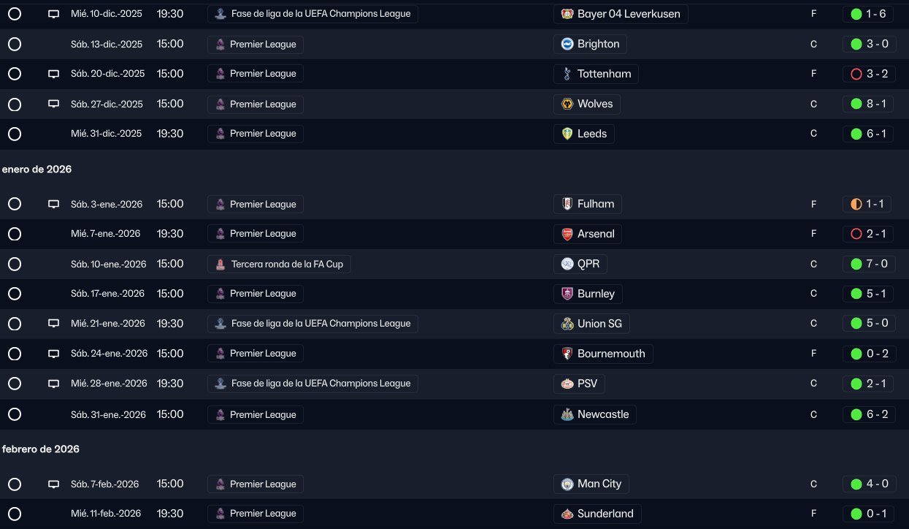Viewport: 909px width, 529px height.
Task: Click the half-orange draw indicator on the Fulham result
Action: pos(856,205)
